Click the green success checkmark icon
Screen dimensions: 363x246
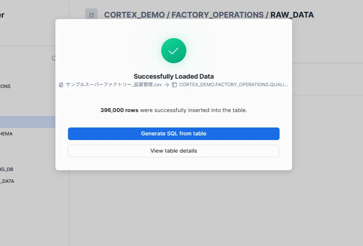[x=174, y=51]
